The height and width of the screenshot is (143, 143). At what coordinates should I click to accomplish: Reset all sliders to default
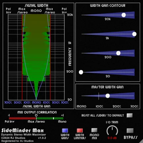tap(129, 116)
